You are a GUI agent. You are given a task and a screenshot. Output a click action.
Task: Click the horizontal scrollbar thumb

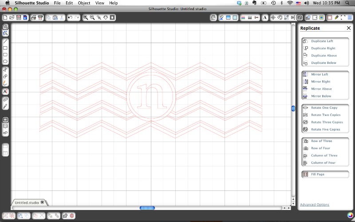(x=147, y=208)
